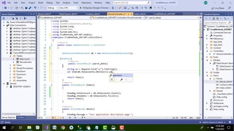
Task: Expand the Azure node in Server Explorer
Action: (x=4, y=22)
